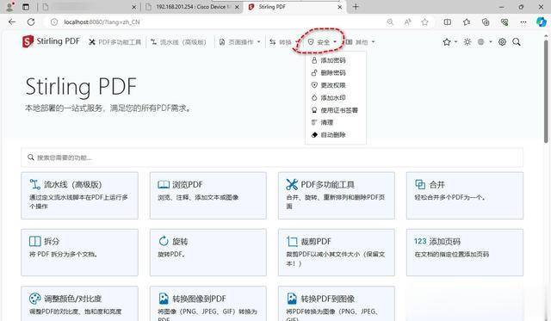Open the tab actions menu icon
Screen dimensions: 551x321
[26, 7]
